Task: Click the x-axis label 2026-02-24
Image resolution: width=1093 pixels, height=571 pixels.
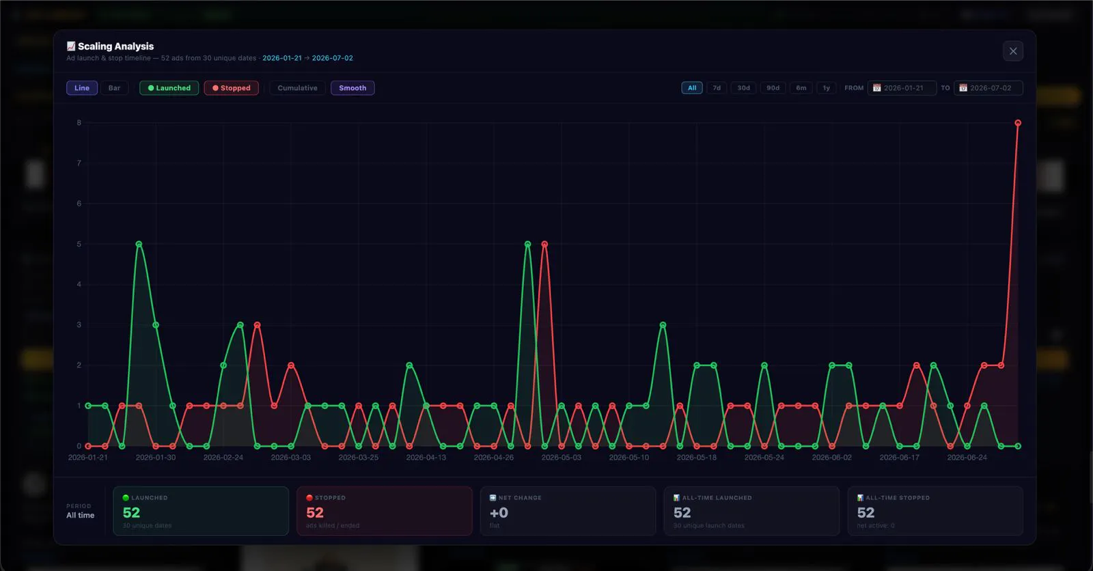Action: click(223, 458)
